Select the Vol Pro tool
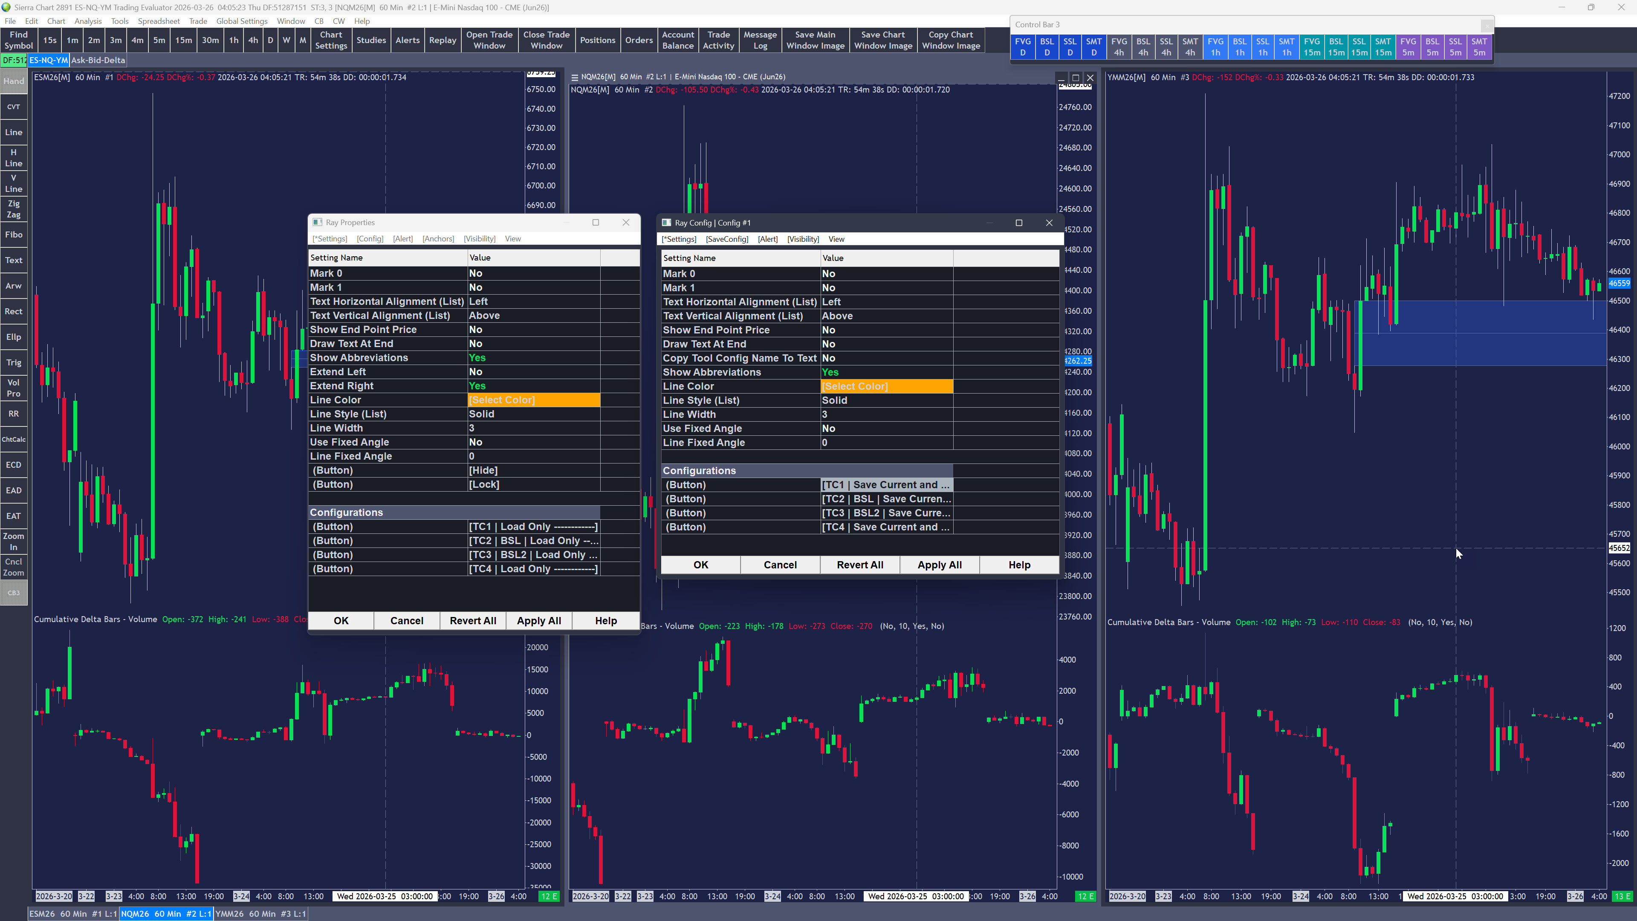The image size is (1637, 921). coord(13,388)
